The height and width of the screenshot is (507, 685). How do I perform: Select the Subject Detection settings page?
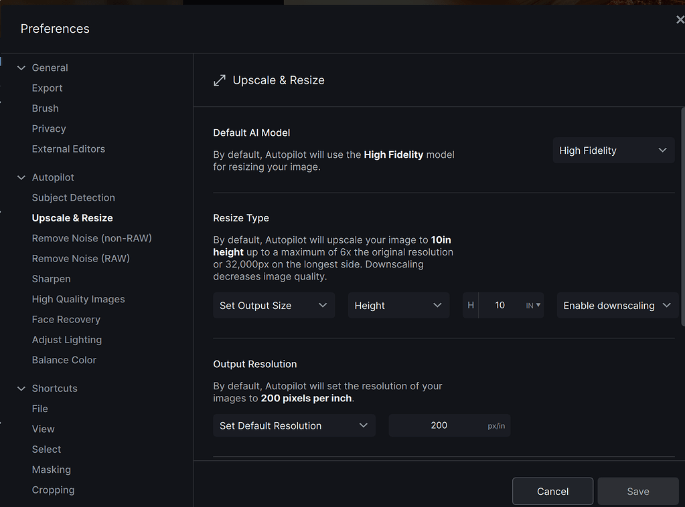pos(73,197)
